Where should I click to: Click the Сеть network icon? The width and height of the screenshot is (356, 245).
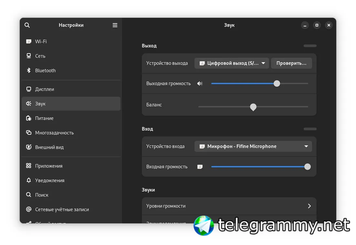(29, 56)
